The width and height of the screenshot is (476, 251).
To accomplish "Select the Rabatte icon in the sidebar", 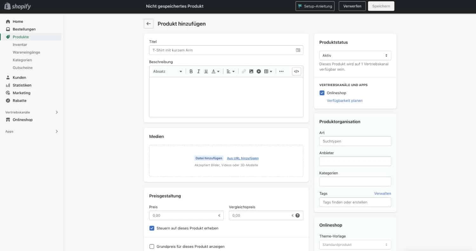I will pyautogui.click(x=8, y=100).
